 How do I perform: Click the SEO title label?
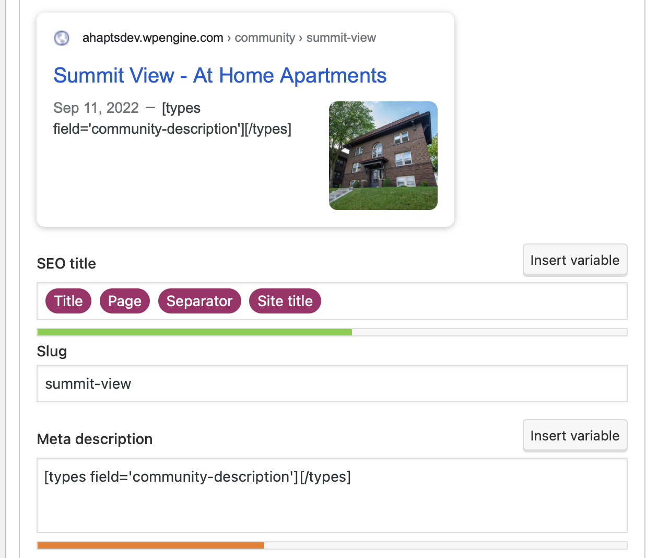[66, 264]
